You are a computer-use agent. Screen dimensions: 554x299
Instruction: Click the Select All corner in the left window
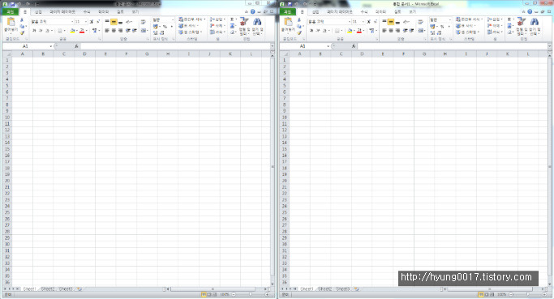(x=7, y=54)
